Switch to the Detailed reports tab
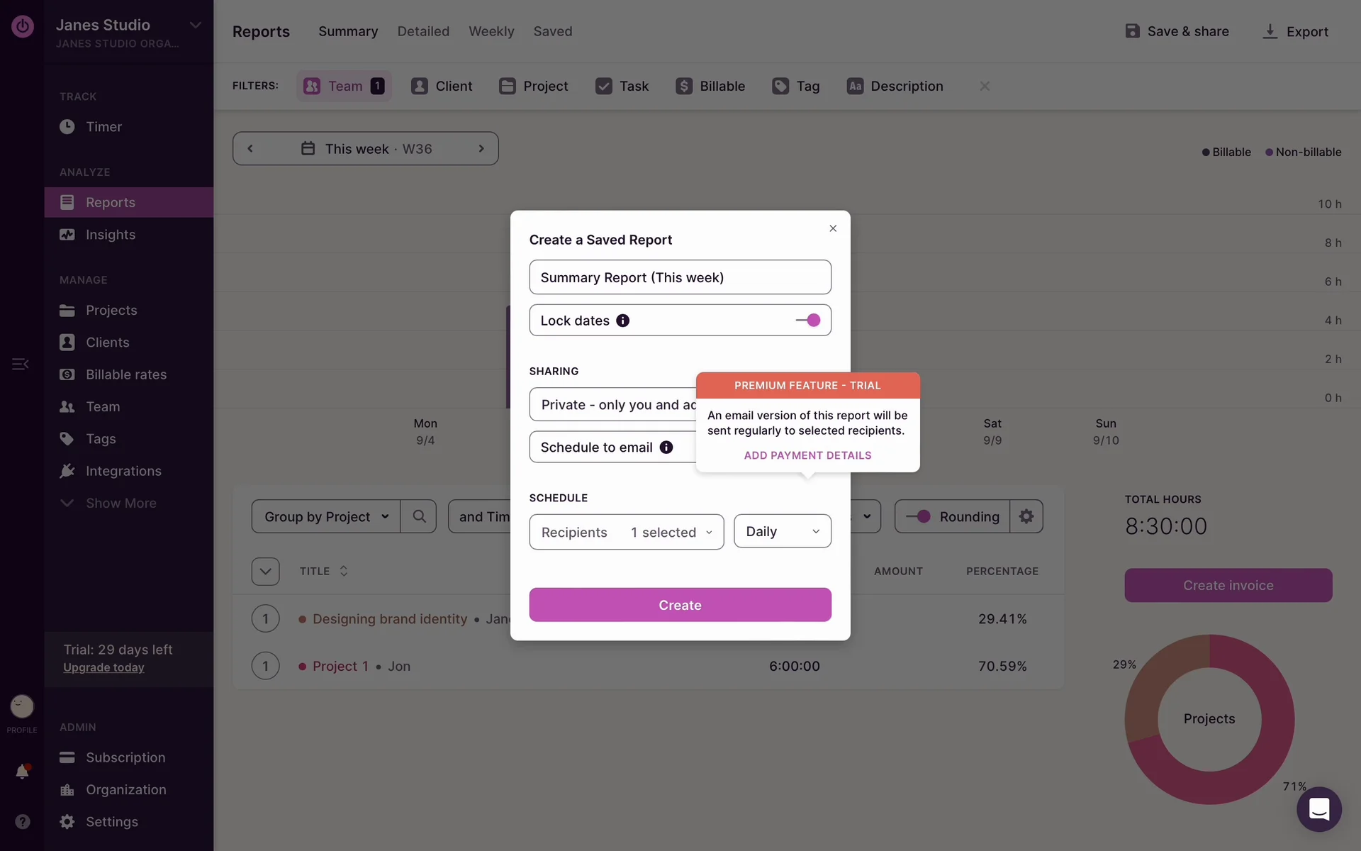Viewport: 1361px width, 851px height. pyautogui.click(x=423, y=31)
